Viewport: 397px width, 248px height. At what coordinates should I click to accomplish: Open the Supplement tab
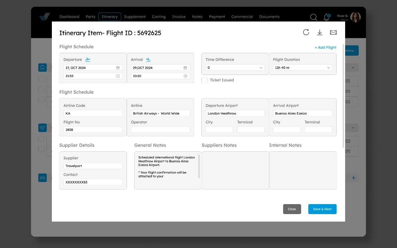coord(135,17)
